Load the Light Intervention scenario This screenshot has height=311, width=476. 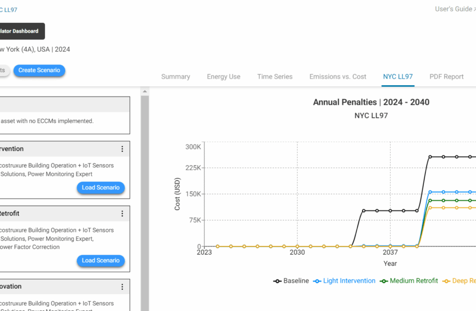tap(101, 188)
